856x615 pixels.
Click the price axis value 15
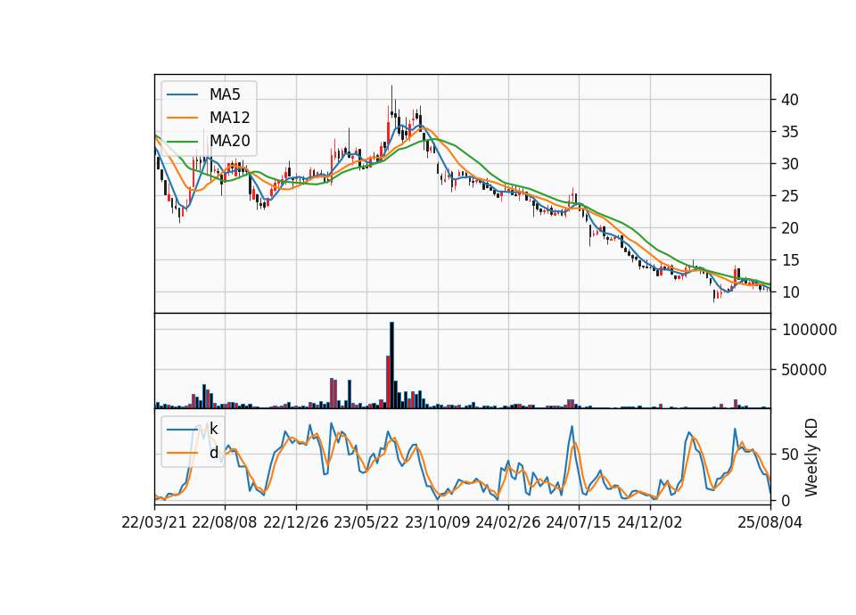pyautogui.click(x=789, y=260)
